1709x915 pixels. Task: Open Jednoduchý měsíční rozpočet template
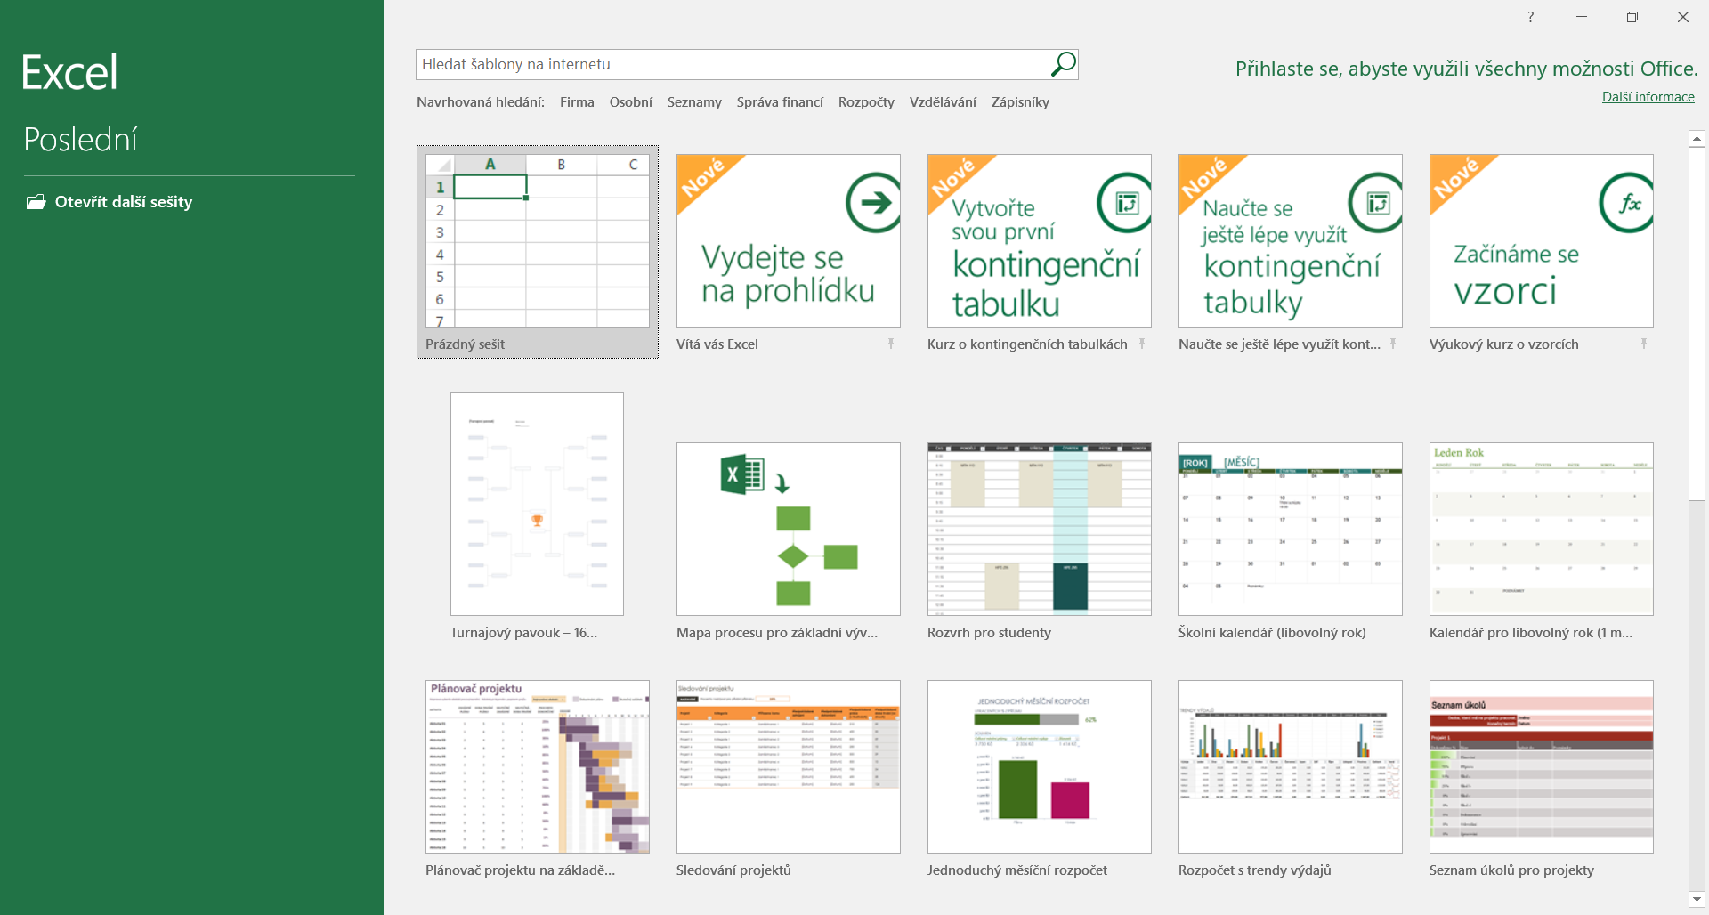(1040, 766)
